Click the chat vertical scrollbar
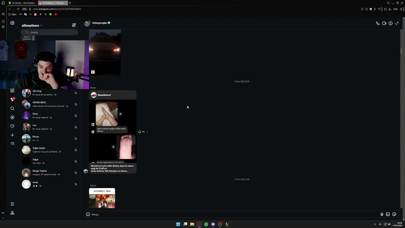405x228 pixels. click(401, 51)
